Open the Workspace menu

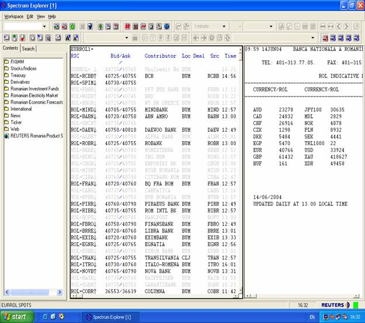(13, 16)
